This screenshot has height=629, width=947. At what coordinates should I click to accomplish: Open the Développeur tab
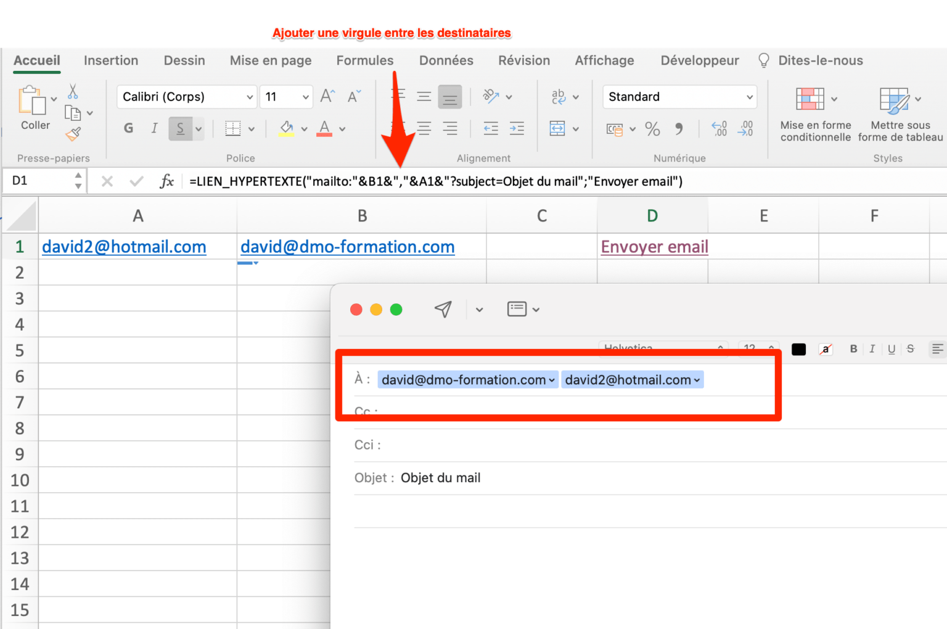[x=700, y=60]
